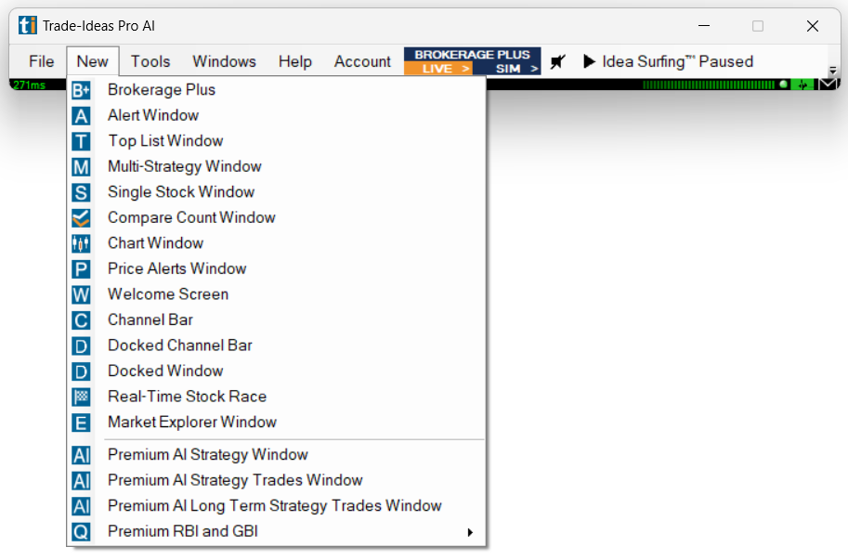Choose Market Explorer Window menu entry
The height and width of the screenshot is (560, 848).
[x=191, y=423]
